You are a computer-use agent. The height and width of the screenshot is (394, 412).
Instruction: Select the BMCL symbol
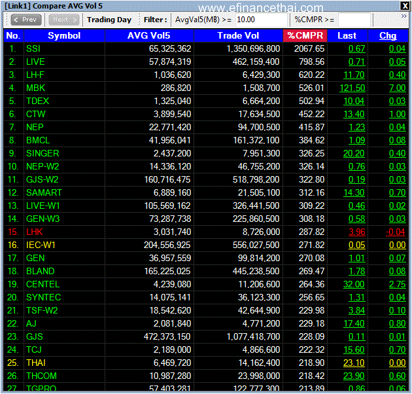pyautogui.click(x=38, y=140)
